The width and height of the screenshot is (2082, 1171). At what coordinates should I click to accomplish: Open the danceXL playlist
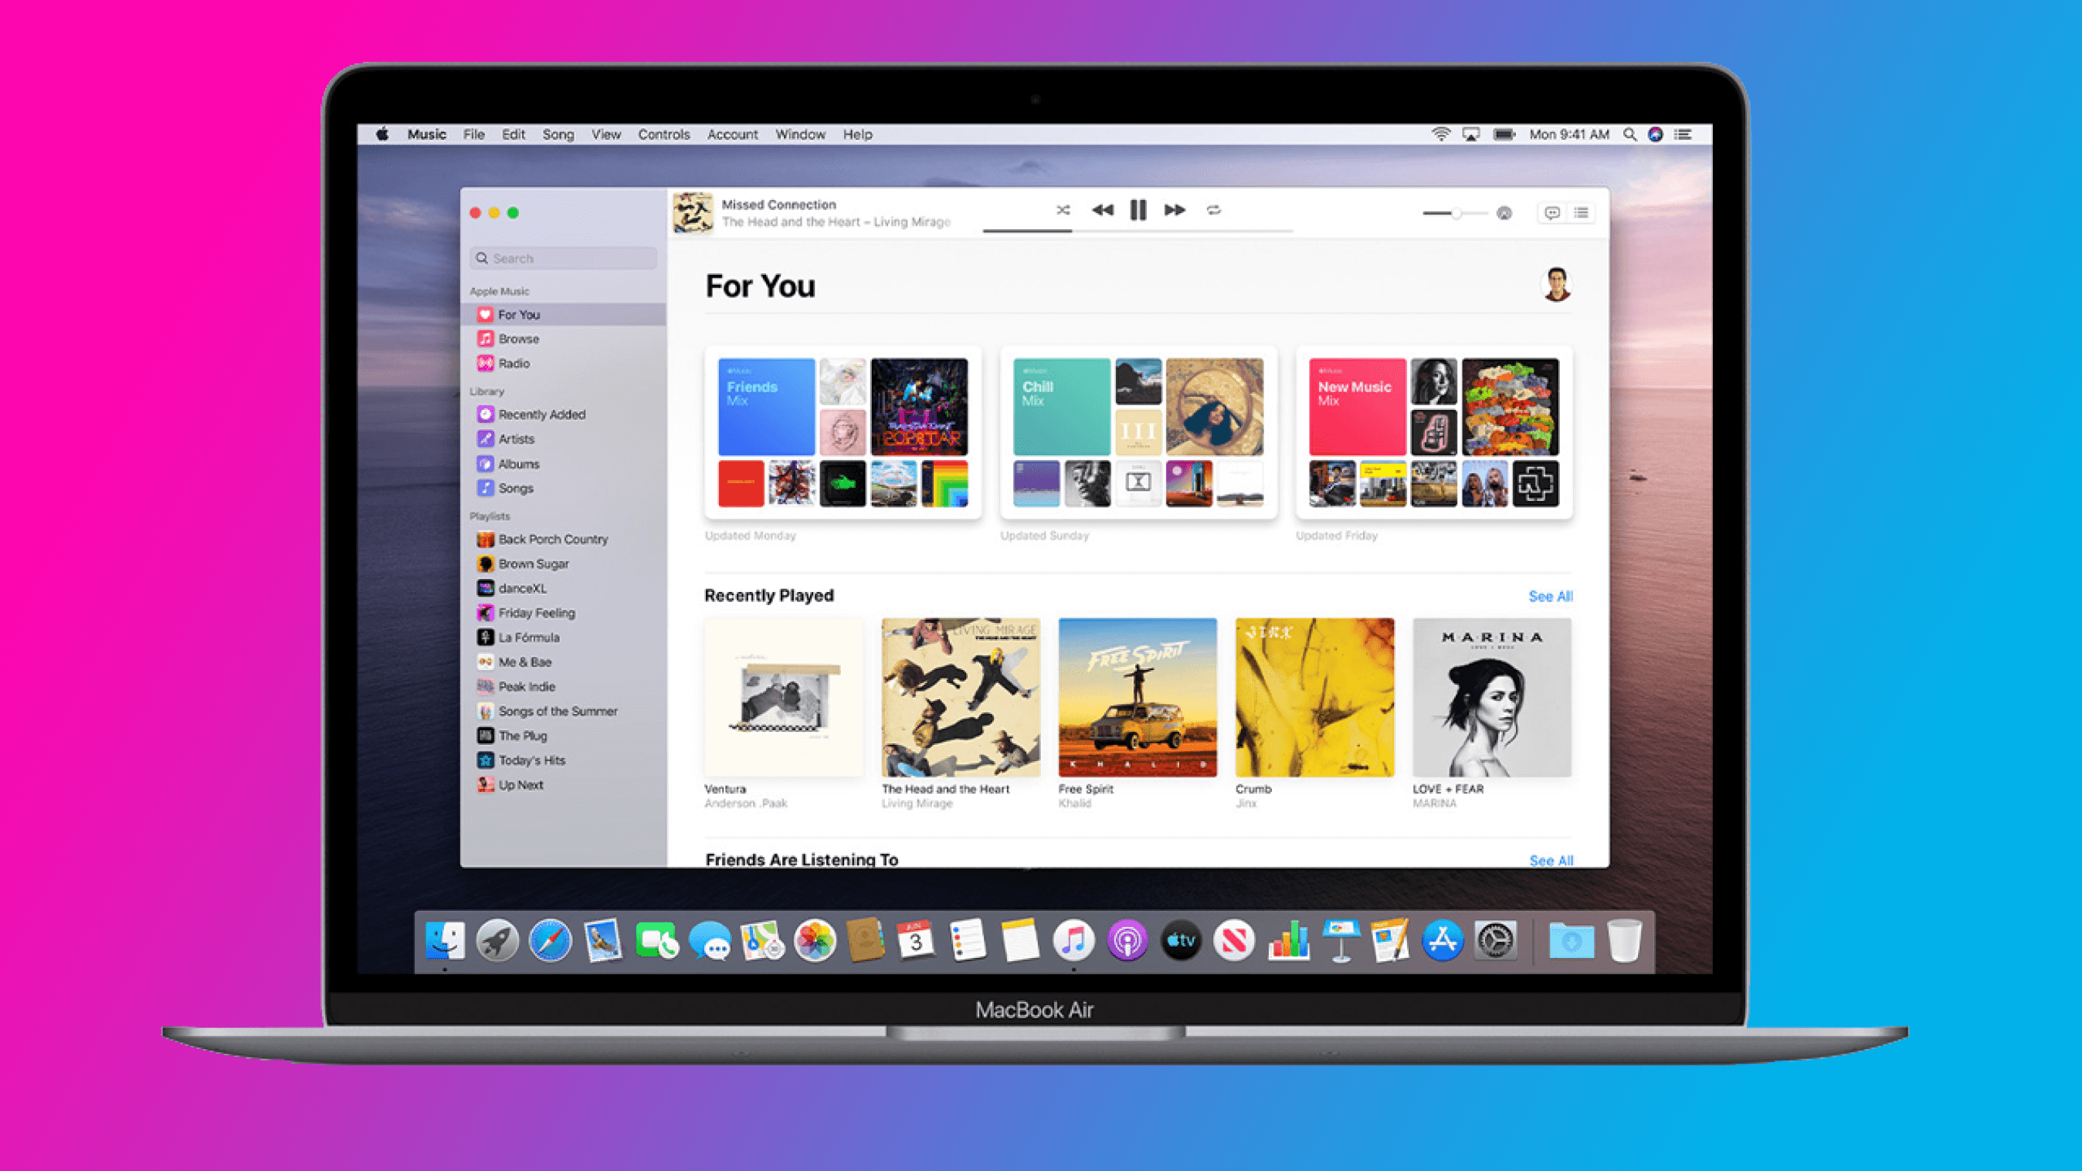pos(563,588)
